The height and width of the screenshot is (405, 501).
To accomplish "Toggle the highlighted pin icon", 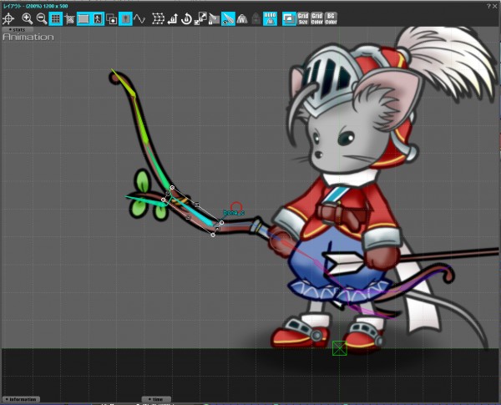I will 125,19.
